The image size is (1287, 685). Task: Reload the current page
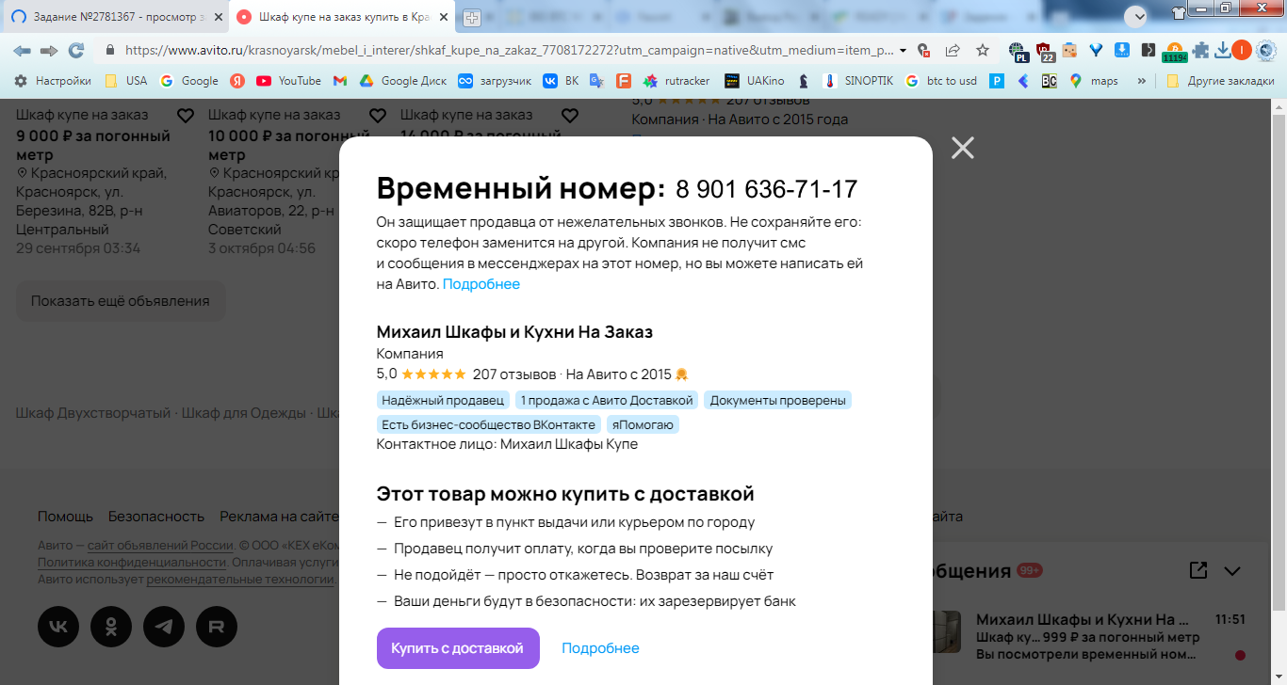pyautogui.click(x=76, y=50)
